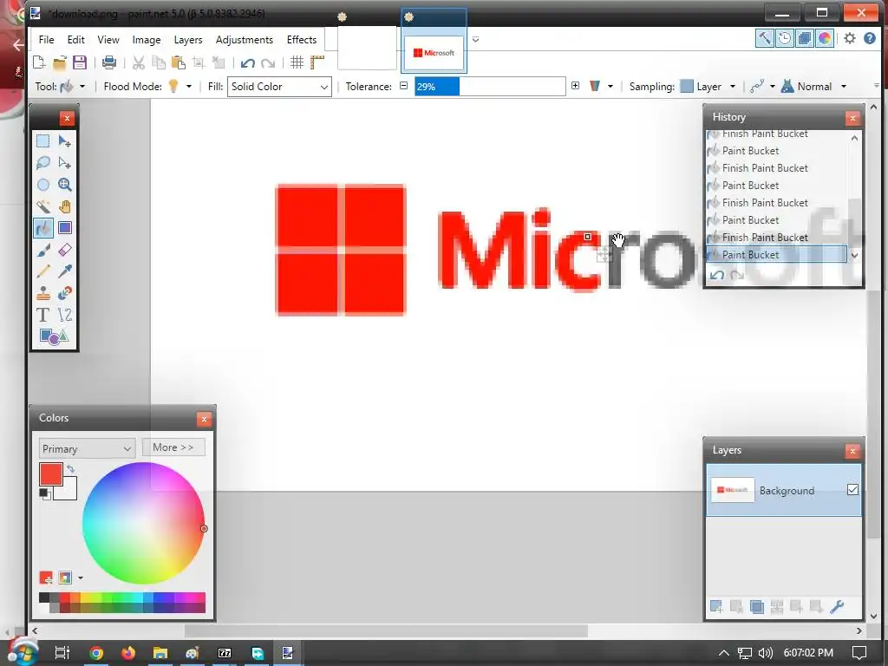
Task: Click the Save icon in toolbar
Action: tap(79, 62)
